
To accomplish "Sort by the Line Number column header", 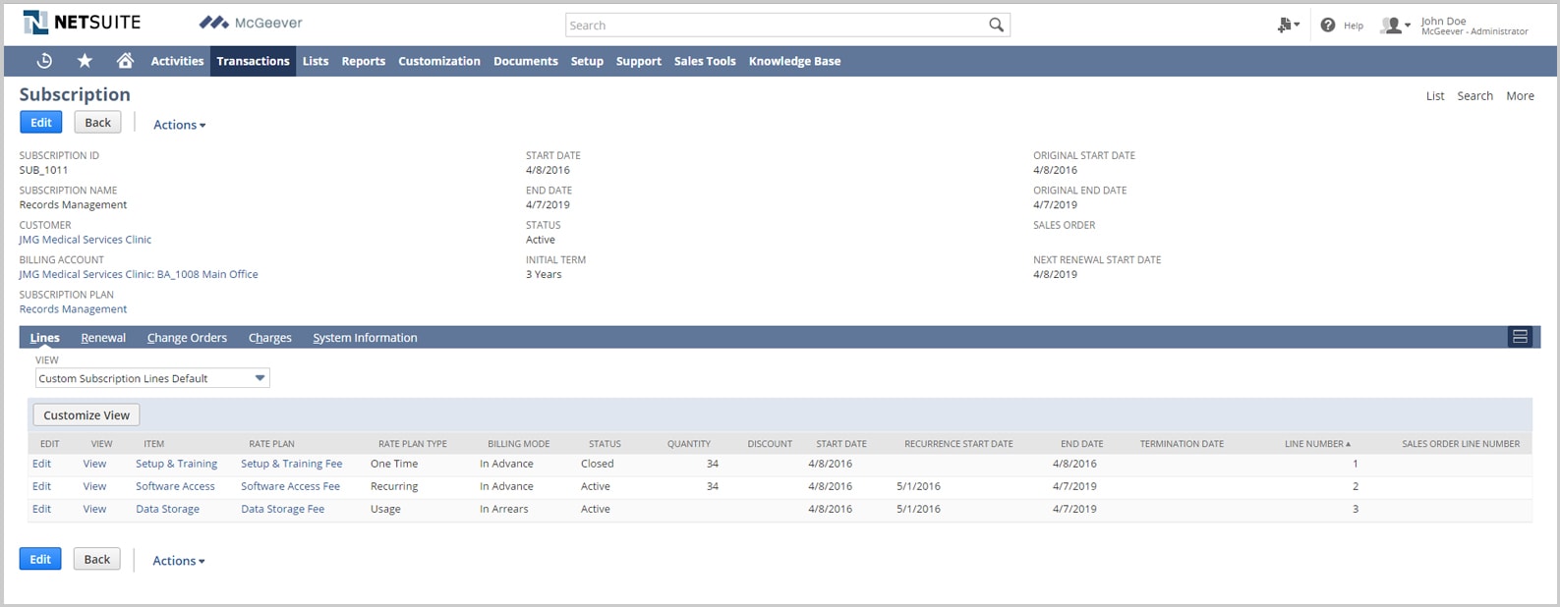I will coord(1317,444).
